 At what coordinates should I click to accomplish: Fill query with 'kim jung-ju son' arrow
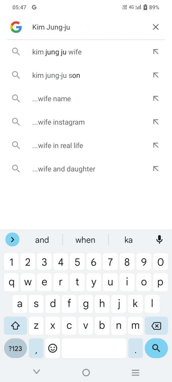156,75
